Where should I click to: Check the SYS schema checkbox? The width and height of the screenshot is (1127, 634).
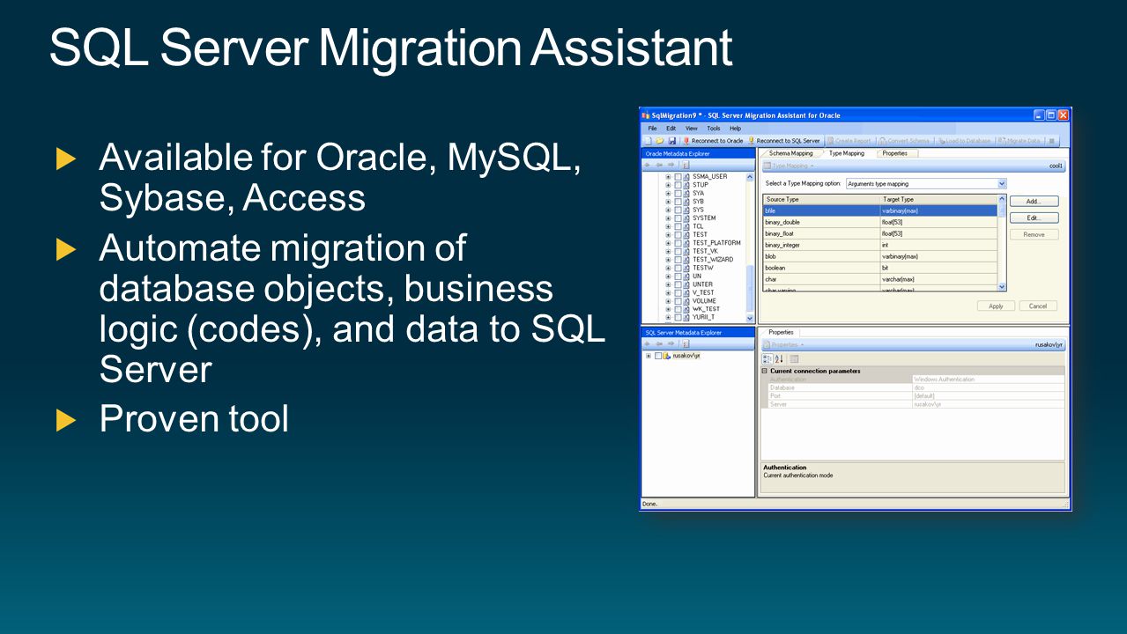(x=678, y=210)
